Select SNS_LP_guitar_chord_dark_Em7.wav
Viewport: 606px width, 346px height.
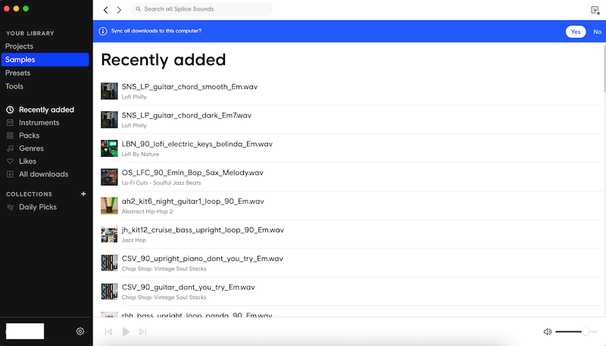[x=186, y=116]
